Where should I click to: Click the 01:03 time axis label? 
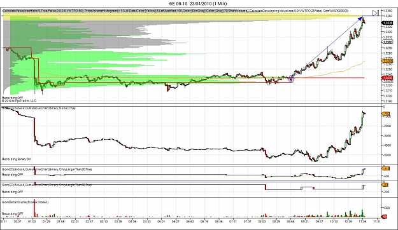(32, 221)
